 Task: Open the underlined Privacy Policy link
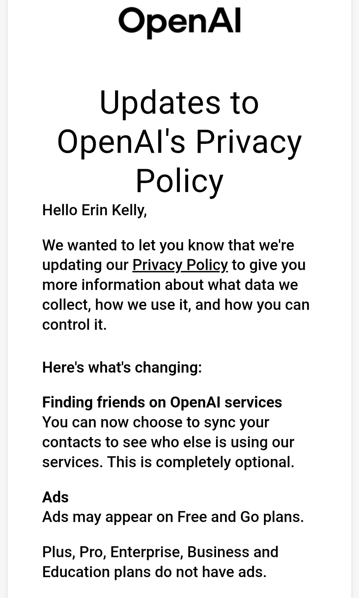pyautogui.click(x=180, y=265)
